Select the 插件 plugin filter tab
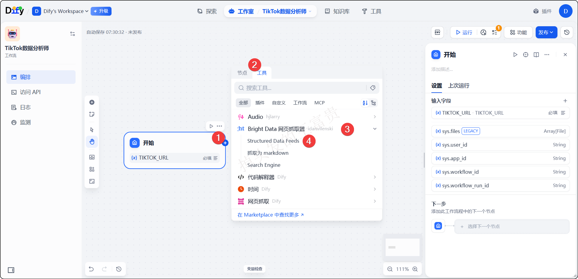578x279 pixels. [260, 103]
